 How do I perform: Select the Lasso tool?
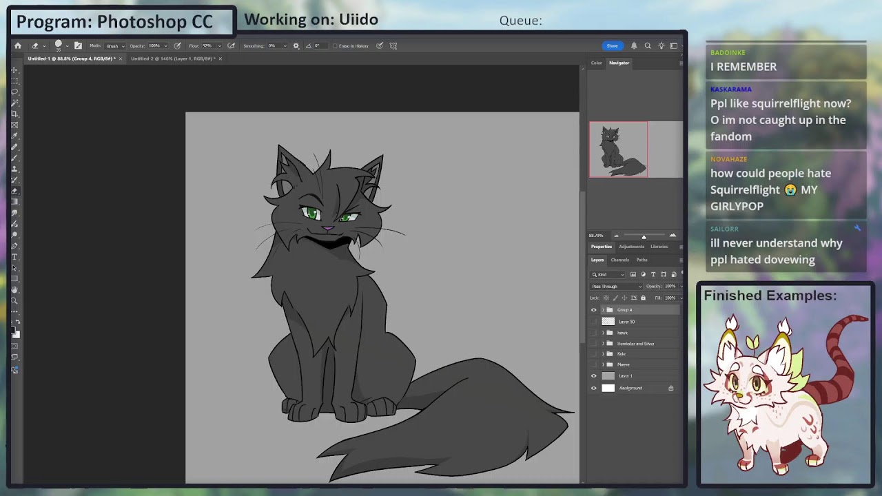click(x=14, y=92)
